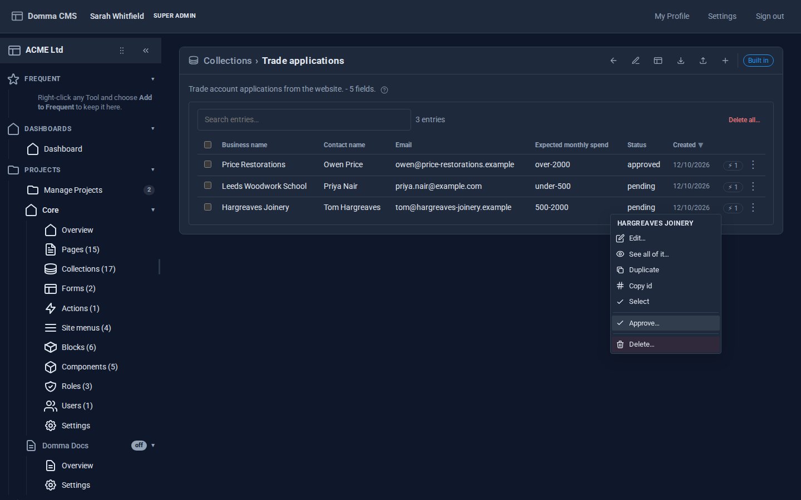Click Copy id in the context menu
The height and width of the screenshot is (500, 801).
(666, 286)
